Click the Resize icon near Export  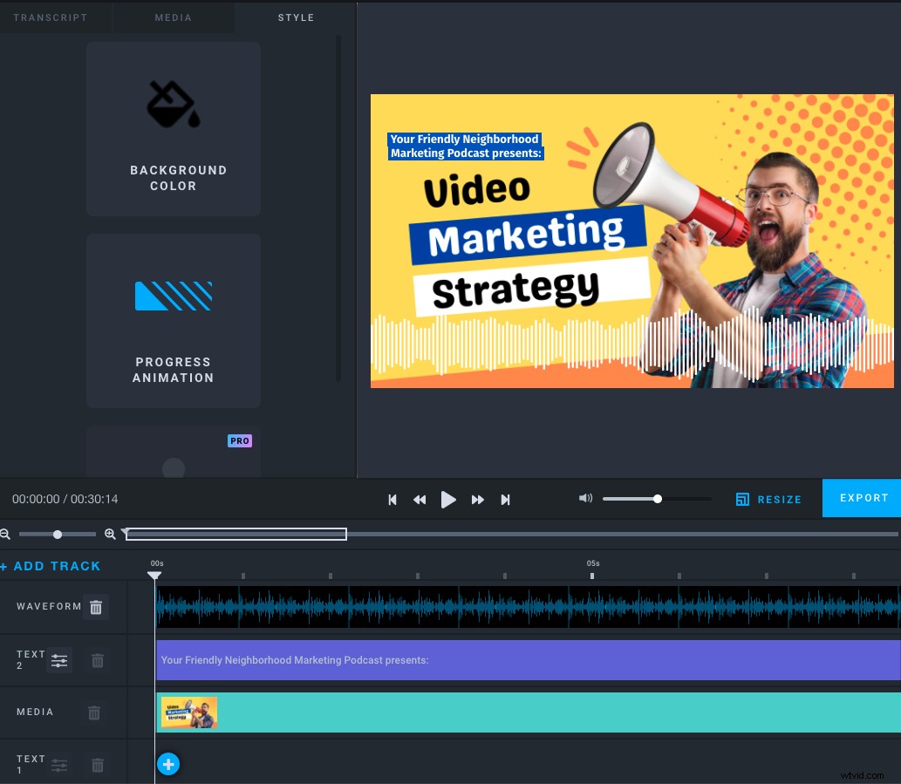742,499
